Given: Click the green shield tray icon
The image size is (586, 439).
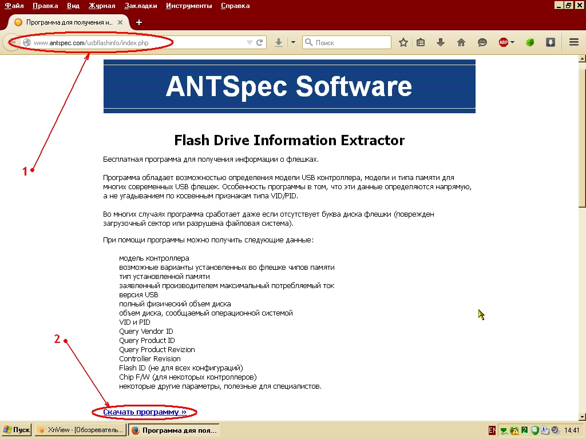Looking at the screenshot, I should pos(535,431).
